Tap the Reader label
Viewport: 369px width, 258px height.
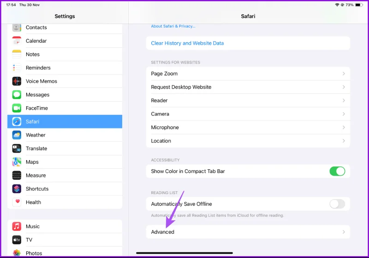click(x=159, y=100)
